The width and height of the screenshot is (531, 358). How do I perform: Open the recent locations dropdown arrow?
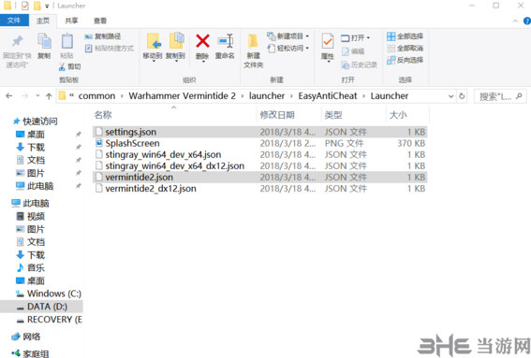pyautogui.click(x=37, y=96)
